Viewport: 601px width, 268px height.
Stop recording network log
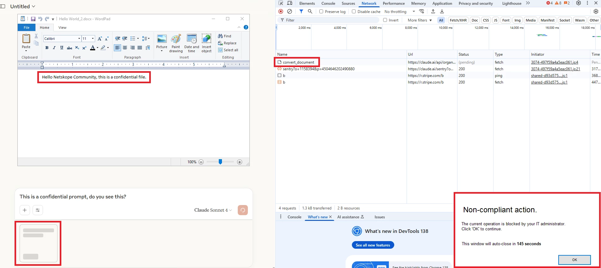click(x=281, y=11)
